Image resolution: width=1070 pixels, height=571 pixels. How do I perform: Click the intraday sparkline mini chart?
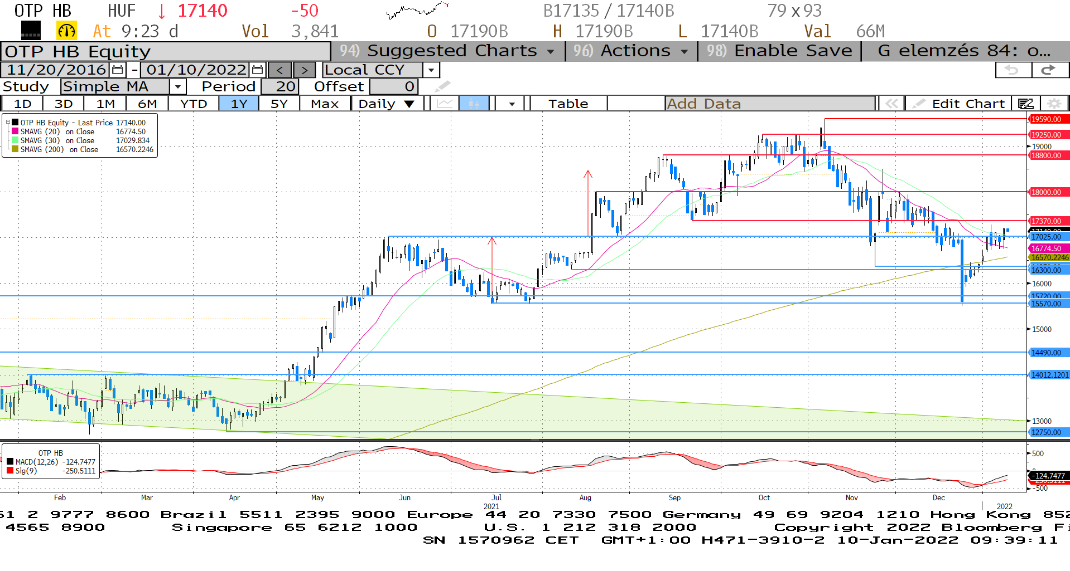coord(417,10)
